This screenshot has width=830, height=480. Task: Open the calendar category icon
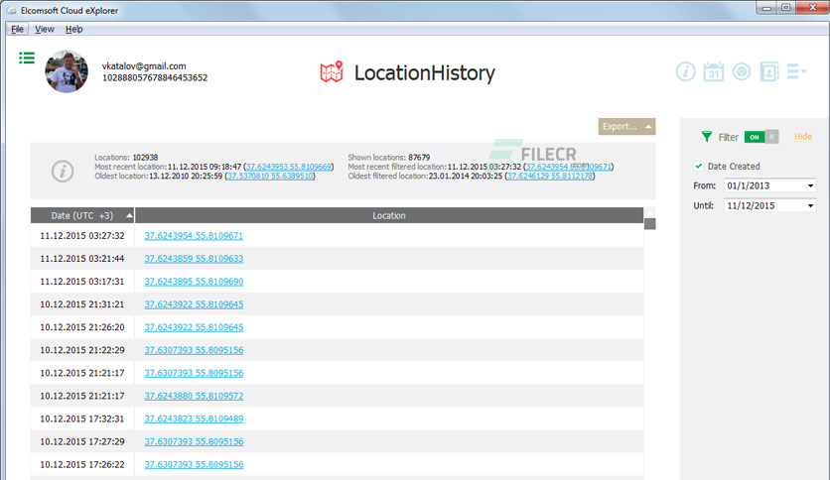714,71
